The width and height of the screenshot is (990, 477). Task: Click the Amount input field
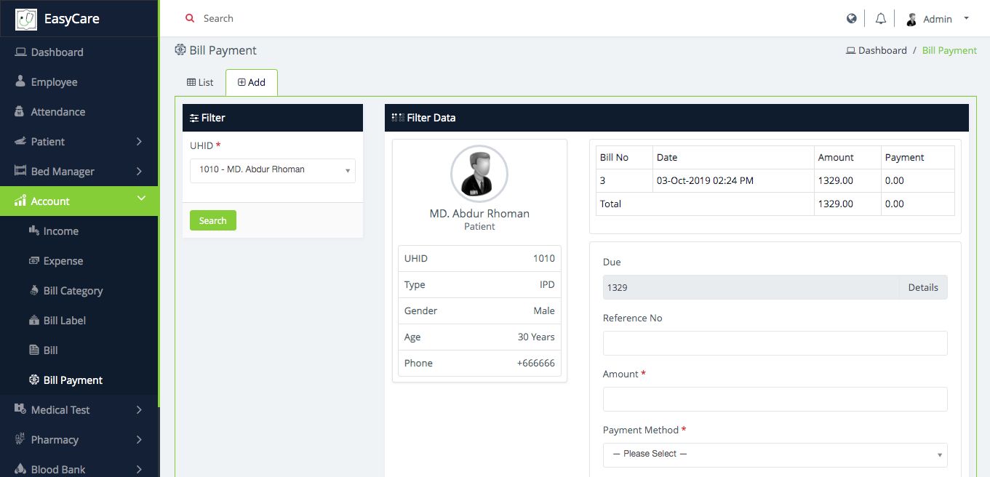(775, 399)
